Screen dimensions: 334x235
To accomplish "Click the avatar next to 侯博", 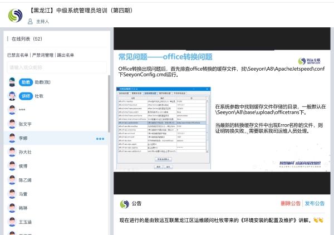I will point(12,166).
